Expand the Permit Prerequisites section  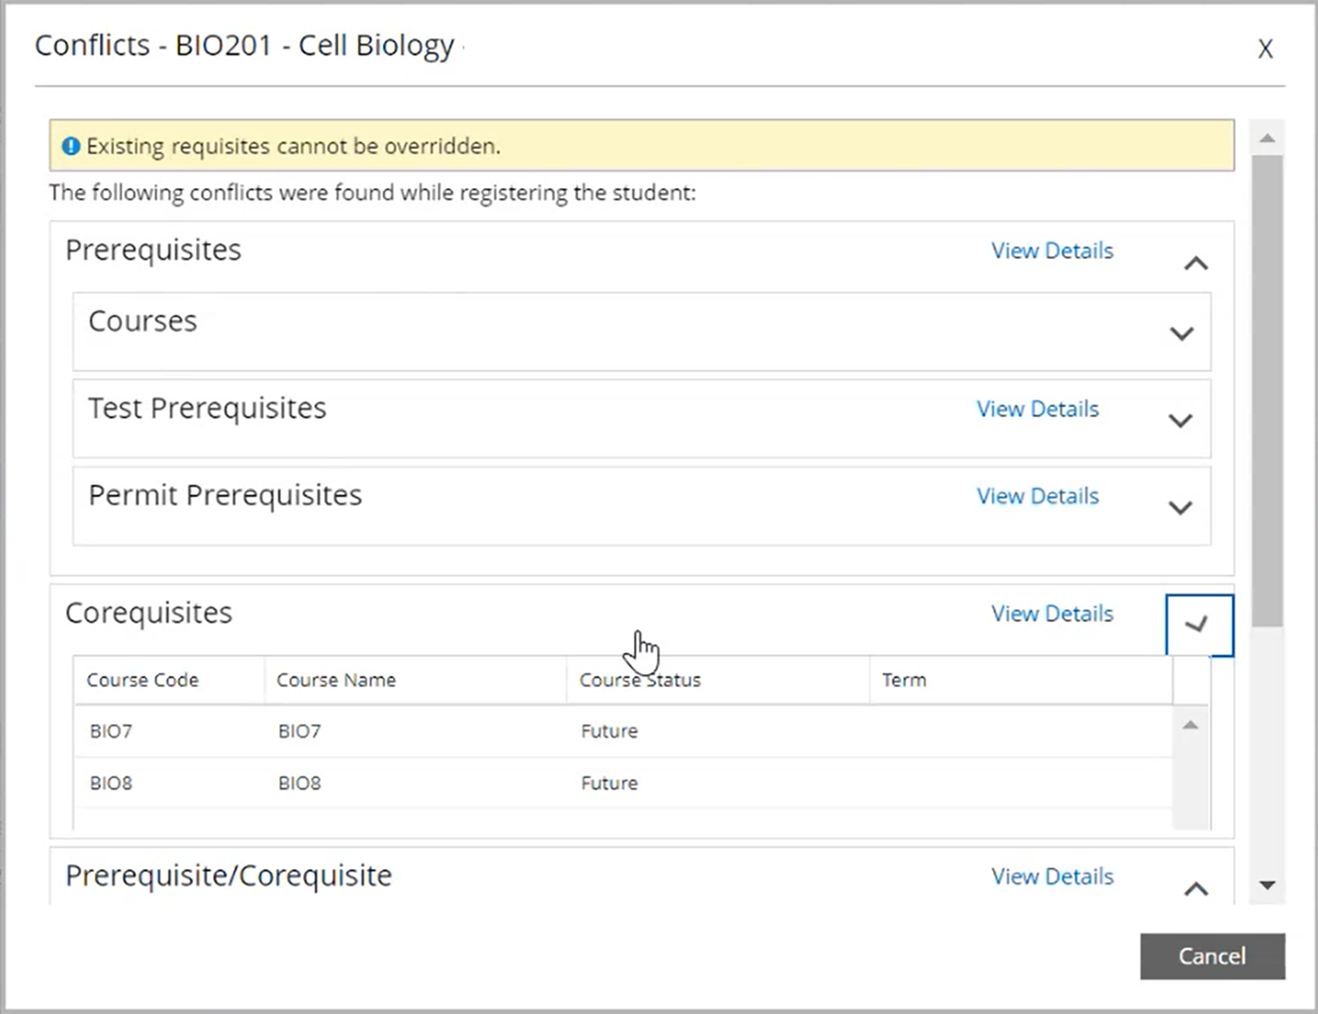tap(1180, 507)
